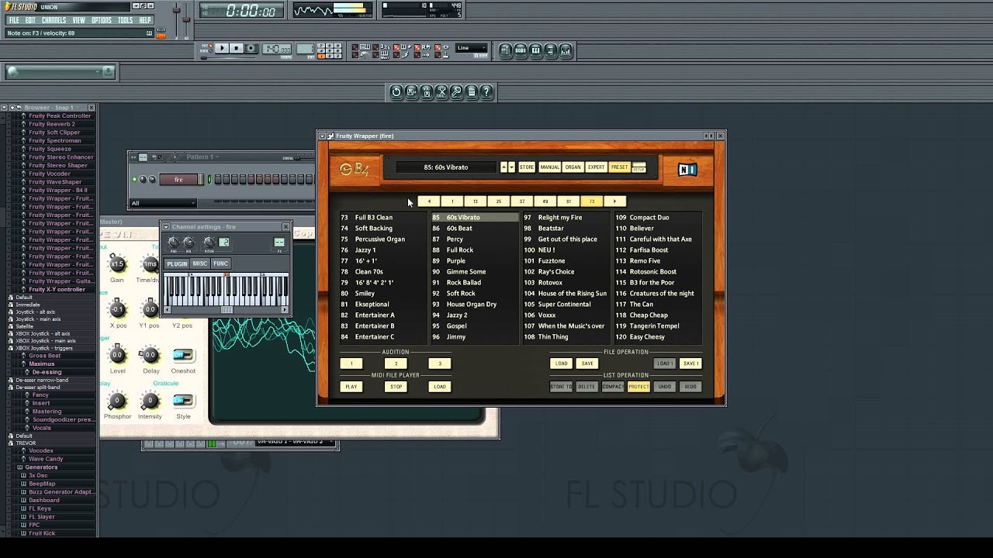Click the Stop transport button
The width and height of the screenshot is (993, 558).
236,48
